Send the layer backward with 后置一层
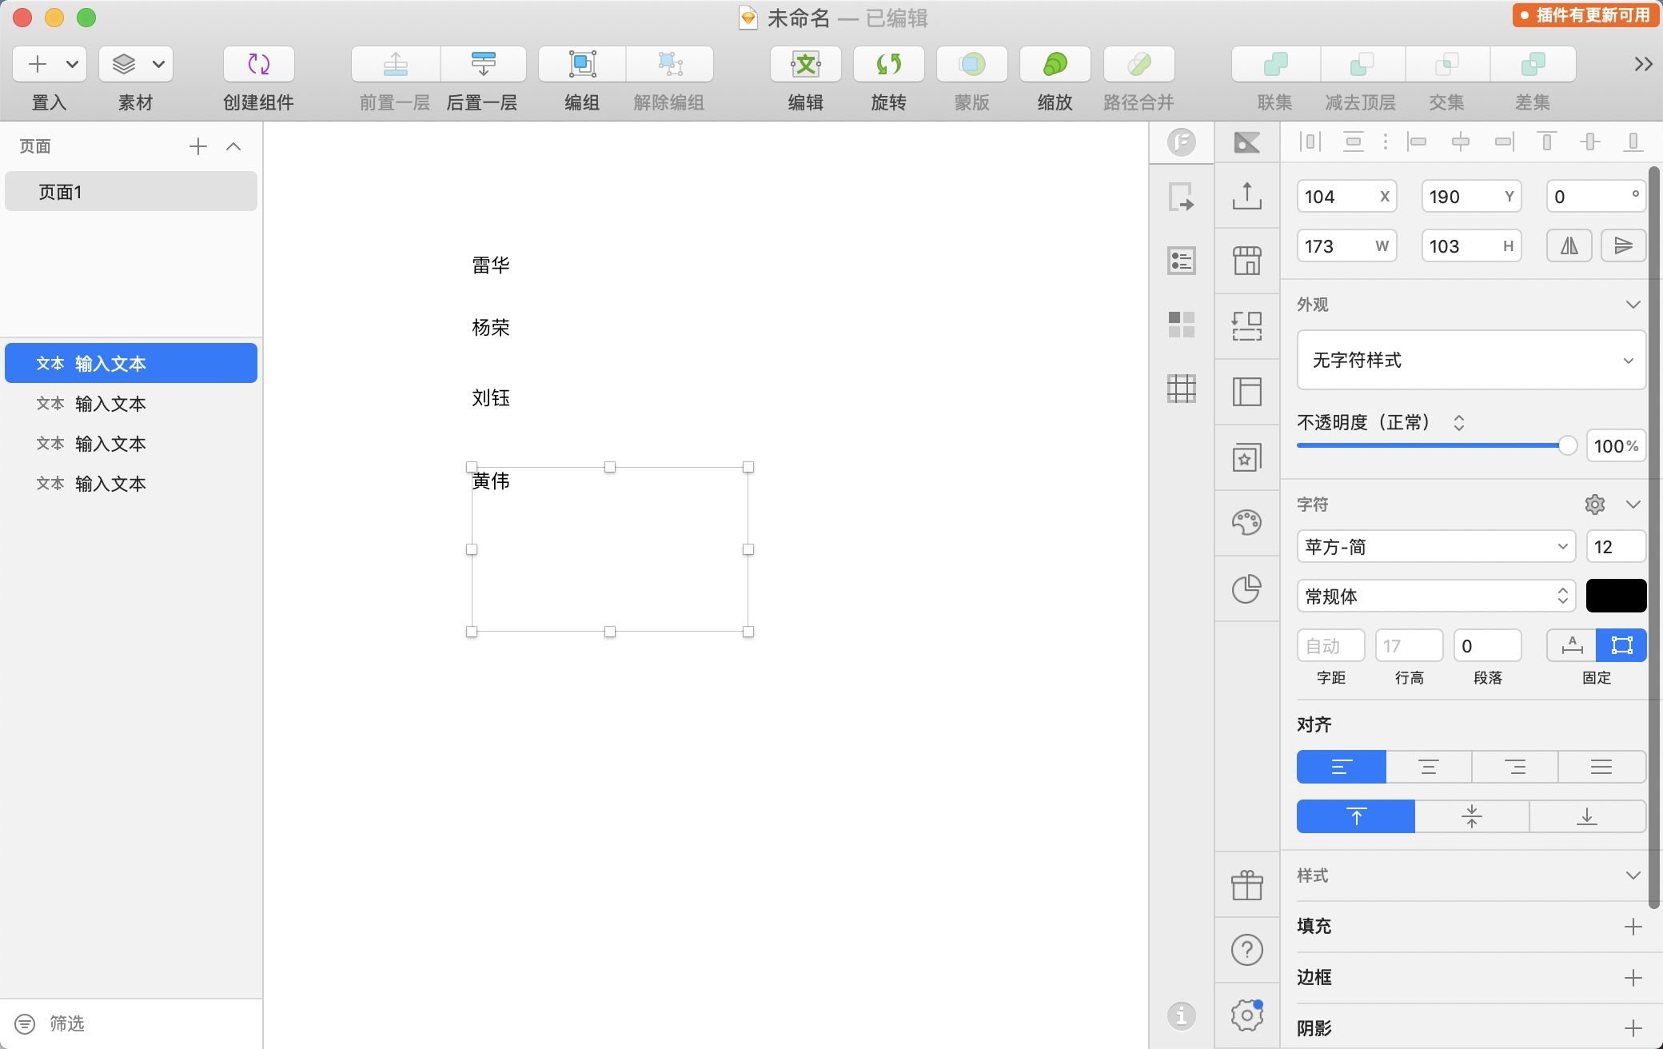Viewport: 1663px width, 1049px height. point(483,64)
